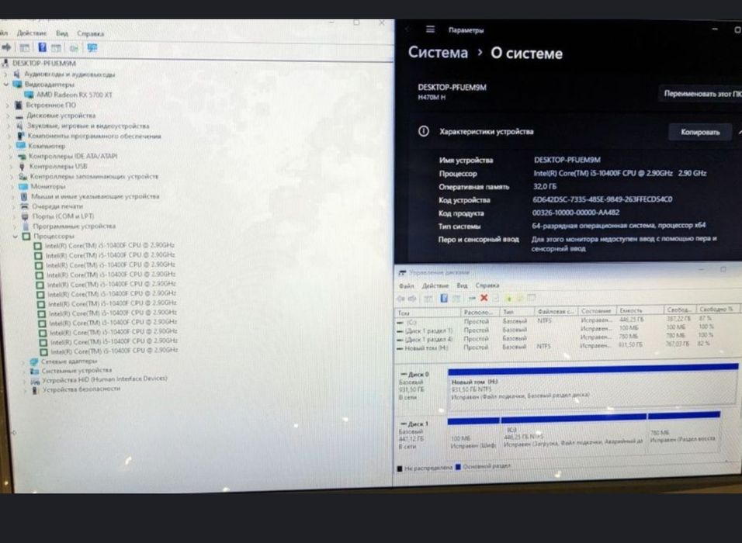Screen dimensions: 742x543
Task: Expand Компоненты программного обеспечения node
Action: pyautogui.click(x=9, y=137)
